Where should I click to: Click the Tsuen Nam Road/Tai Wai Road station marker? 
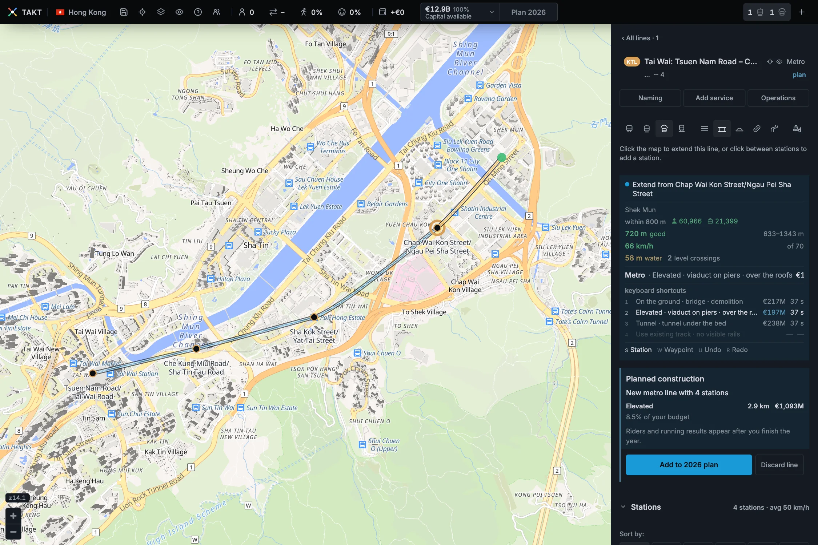coord(93,373)
